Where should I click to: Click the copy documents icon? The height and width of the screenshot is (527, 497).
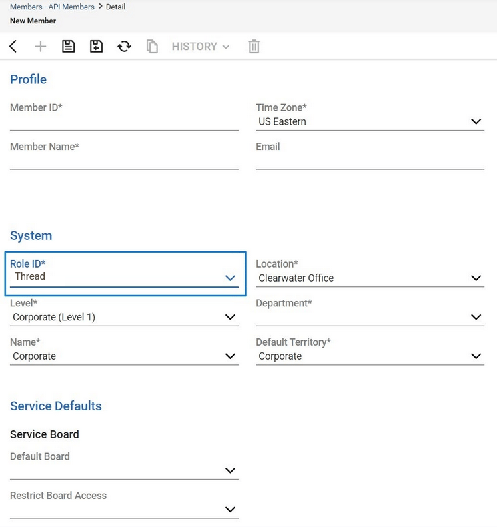tap(152, 47)
